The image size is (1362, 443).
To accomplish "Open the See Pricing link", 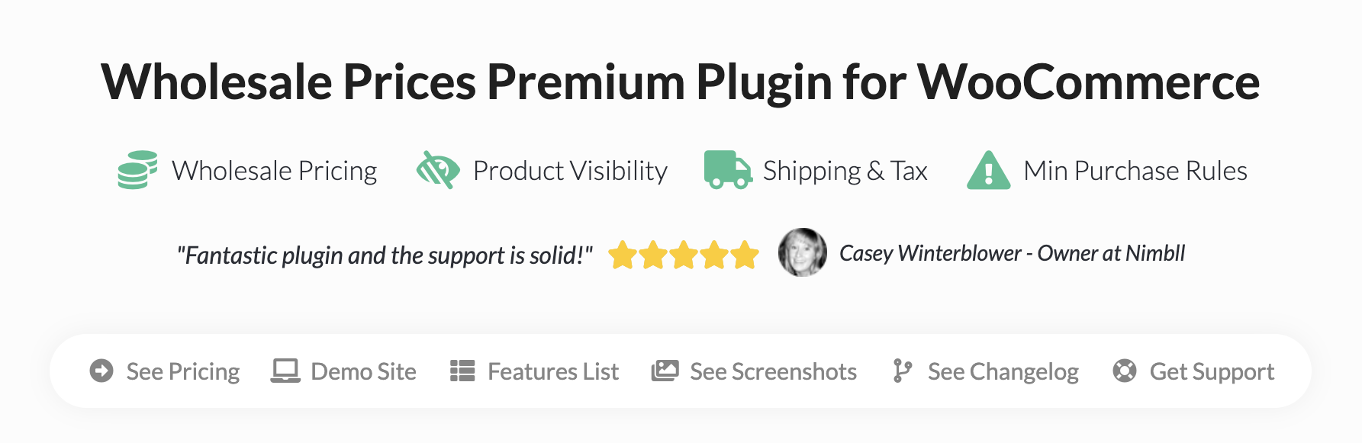I will pyautogui.click(x=183, y=371).
